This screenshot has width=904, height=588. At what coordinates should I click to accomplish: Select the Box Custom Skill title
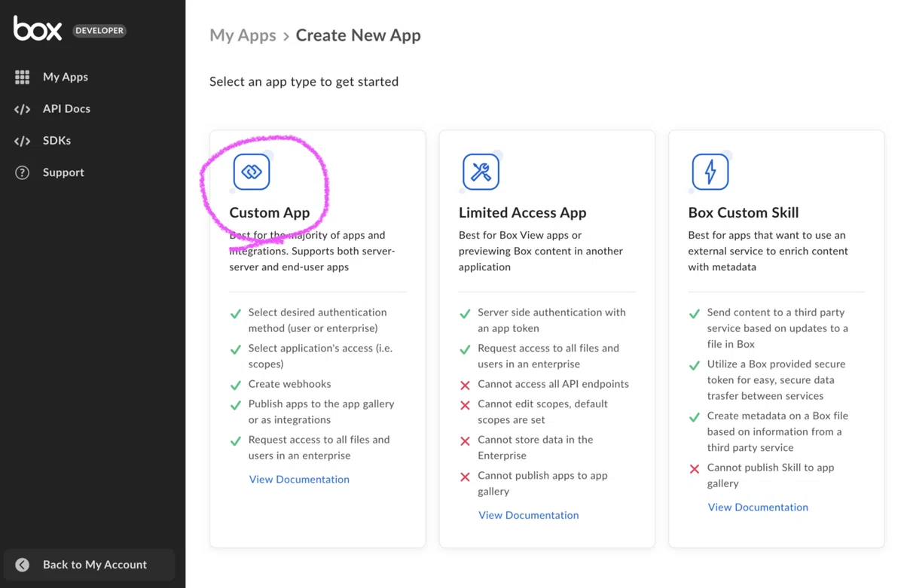tap(744, 212)
